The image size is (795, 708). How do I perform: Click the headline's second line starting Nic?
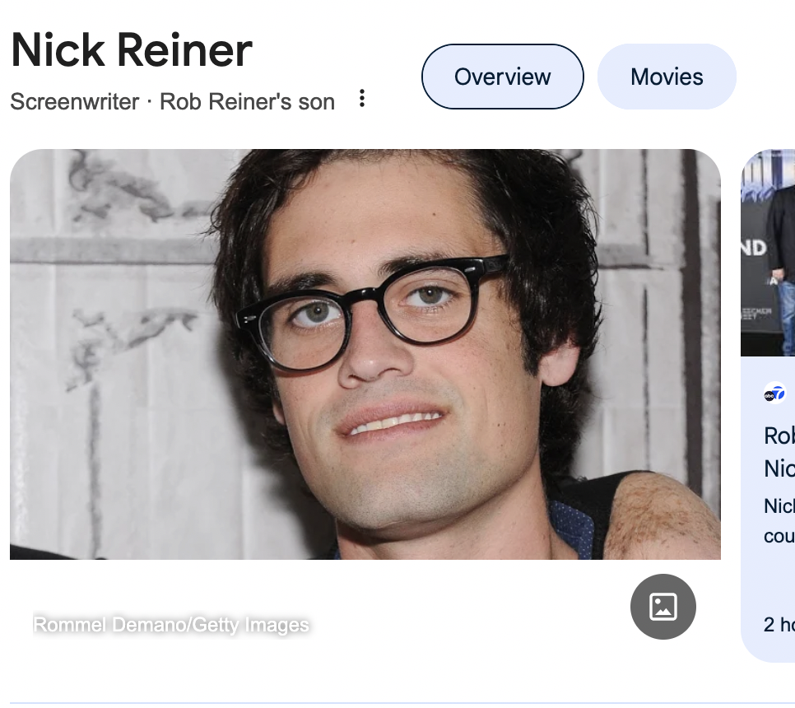click(779, 468)
